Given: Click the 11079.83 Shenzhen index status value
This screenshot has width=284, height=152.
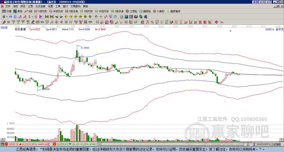Looking at the screenshot, I should pos(62,145).
